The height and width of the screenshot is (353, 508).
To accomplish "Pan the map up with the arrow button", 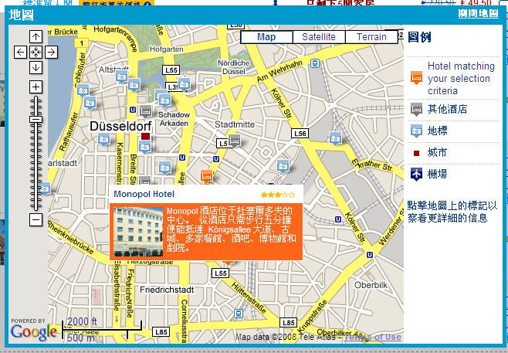I will (x=36, y=36).
